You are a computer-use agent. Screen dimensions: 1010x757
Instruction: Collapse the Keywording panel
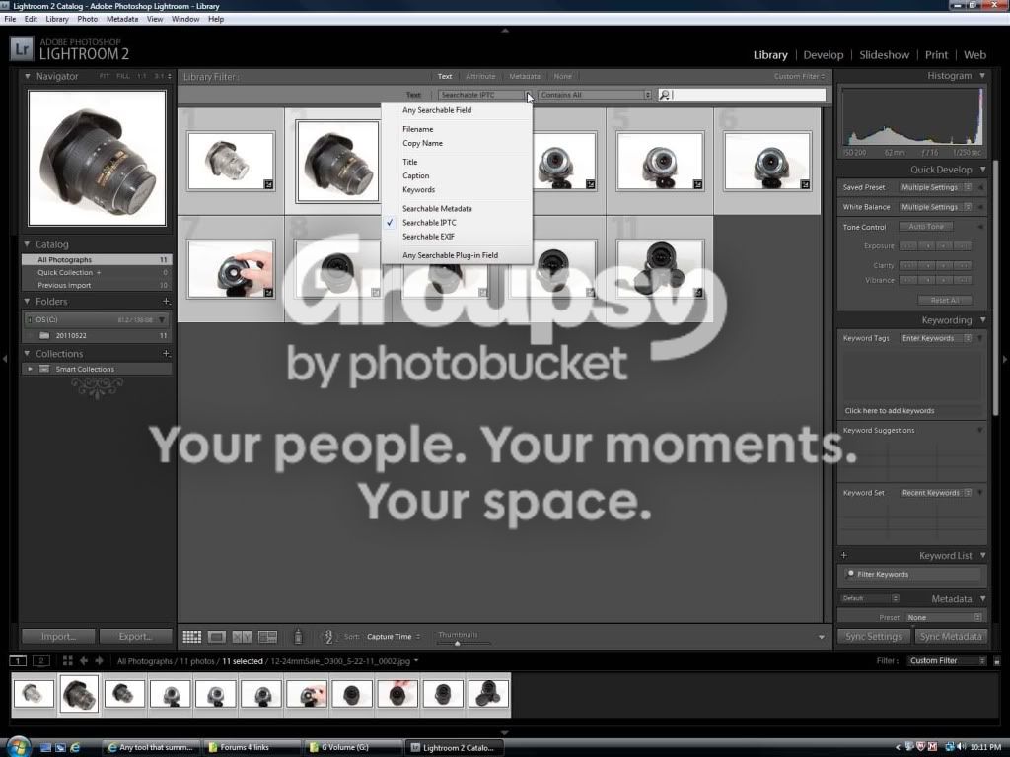tap(982, 320)
